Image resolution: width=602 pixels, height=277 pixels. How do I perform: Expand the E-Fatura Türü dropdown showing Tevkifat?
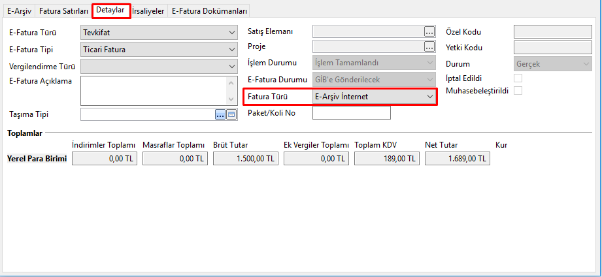pos(232,32)
